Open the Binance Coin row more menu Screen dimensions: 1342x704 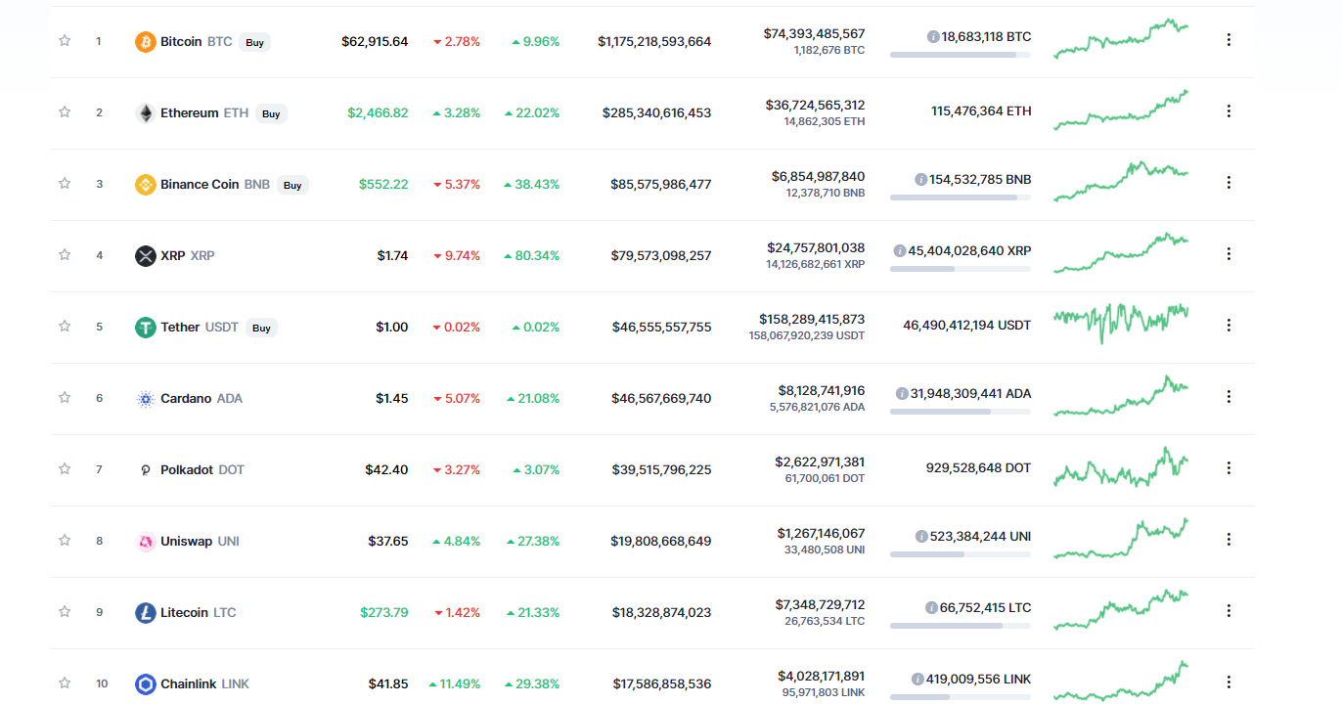click(x=1229, y=183)
